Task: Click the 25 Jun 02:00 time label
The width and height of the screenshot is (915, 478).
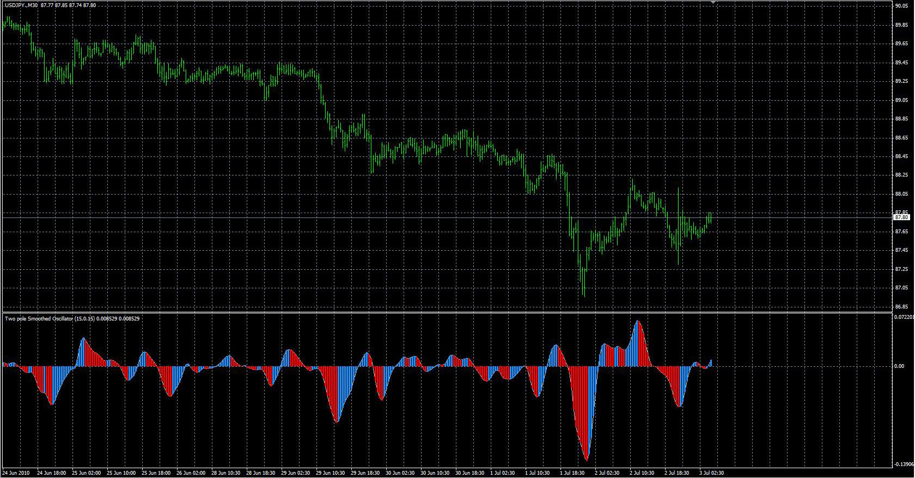Action: (x=86, y=473)
